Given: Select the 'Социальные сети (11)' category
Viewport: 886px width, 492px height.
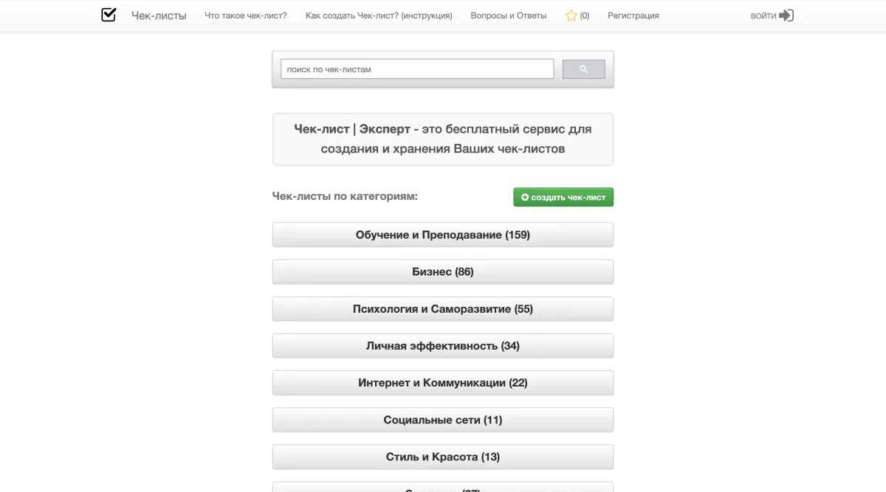Looking at the screenshot, I should 443,420.
